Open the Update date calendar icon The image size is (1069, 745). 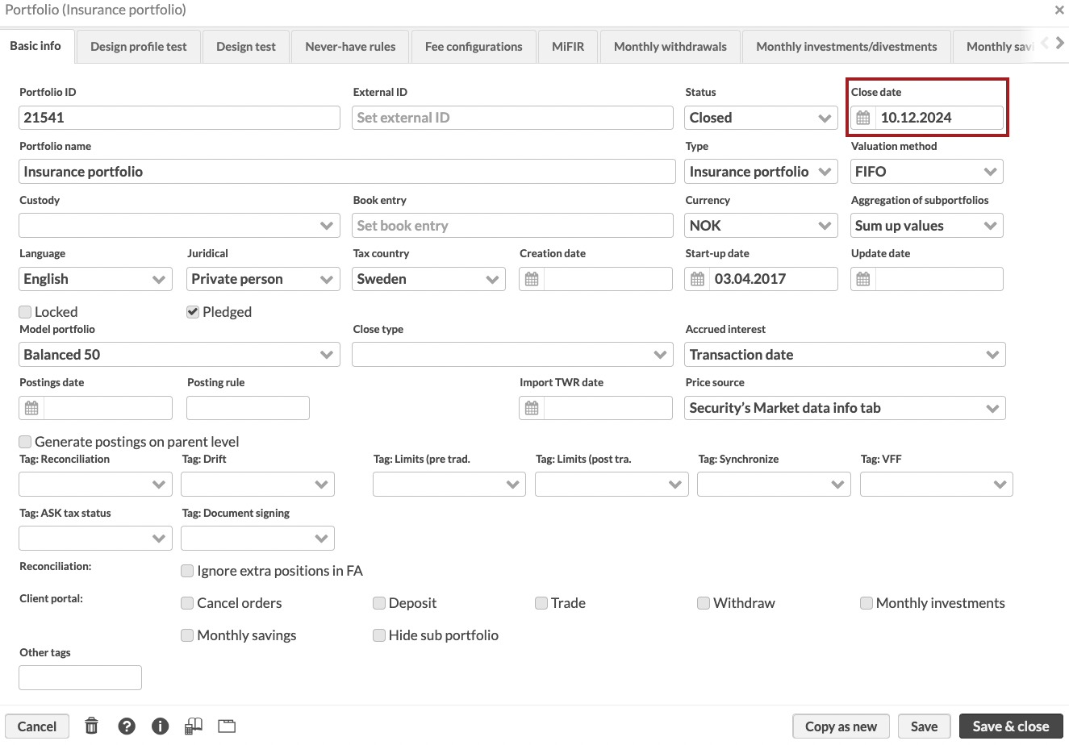pos(863,279)
